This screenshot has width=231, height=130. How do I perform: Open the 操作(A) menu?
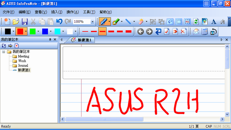(x=73, y=12)
